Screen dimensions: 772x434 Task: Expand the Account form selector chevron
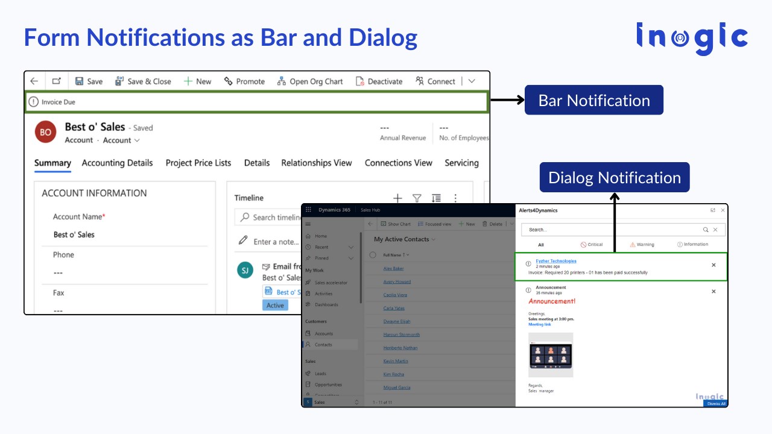click(137, 140)
